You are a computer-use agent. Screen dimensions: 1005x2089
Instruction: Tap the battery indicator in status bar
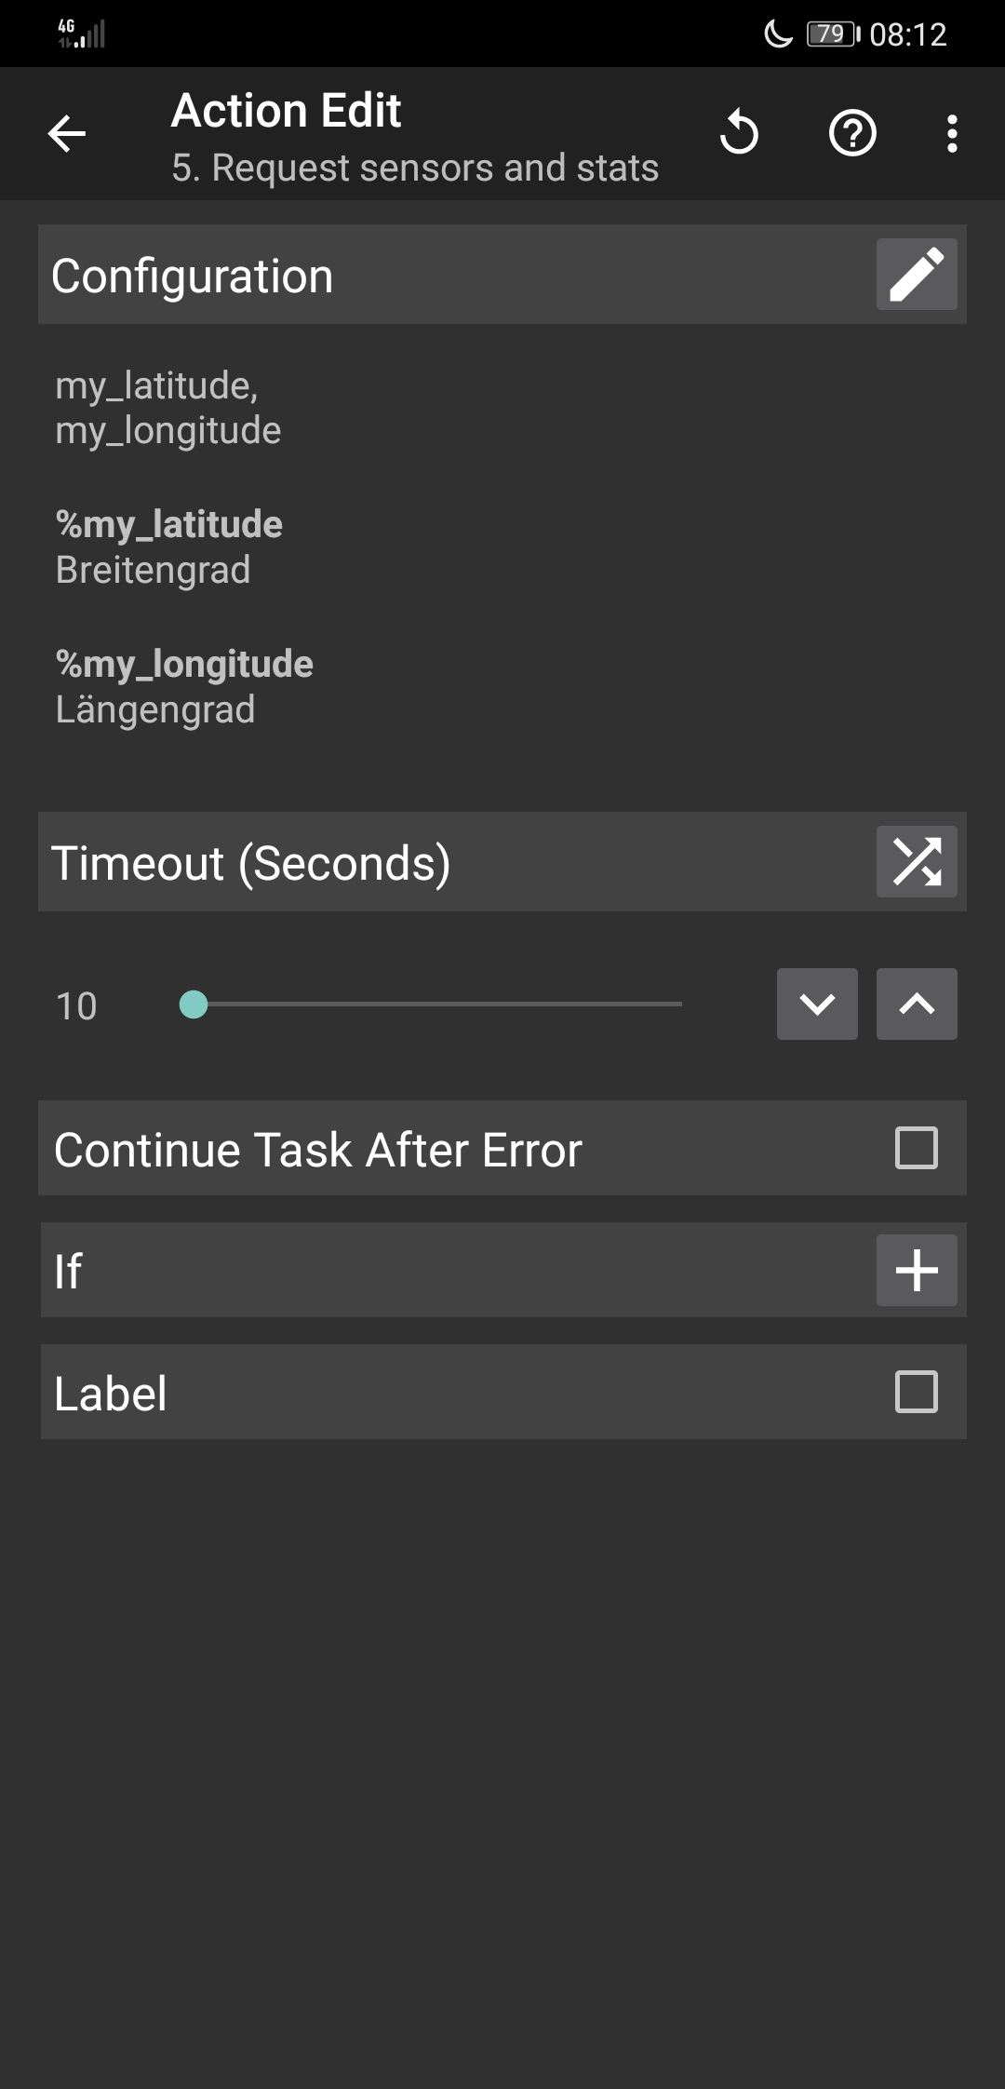point(831,34)
